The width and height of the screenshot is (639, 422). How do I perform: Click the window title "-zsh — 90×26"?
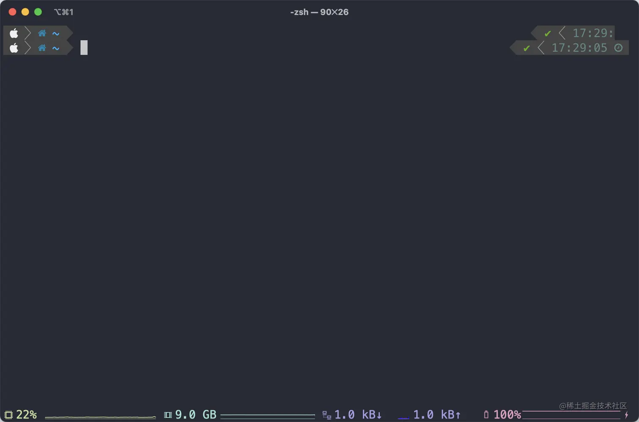click(x=319, y=12)
